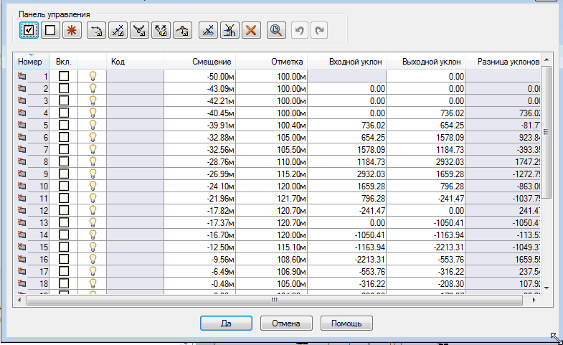Image resolution: width=563 pixels, height=345 pixels.
Task: Click the lightbulb icon in row 5
Action: 92,124
